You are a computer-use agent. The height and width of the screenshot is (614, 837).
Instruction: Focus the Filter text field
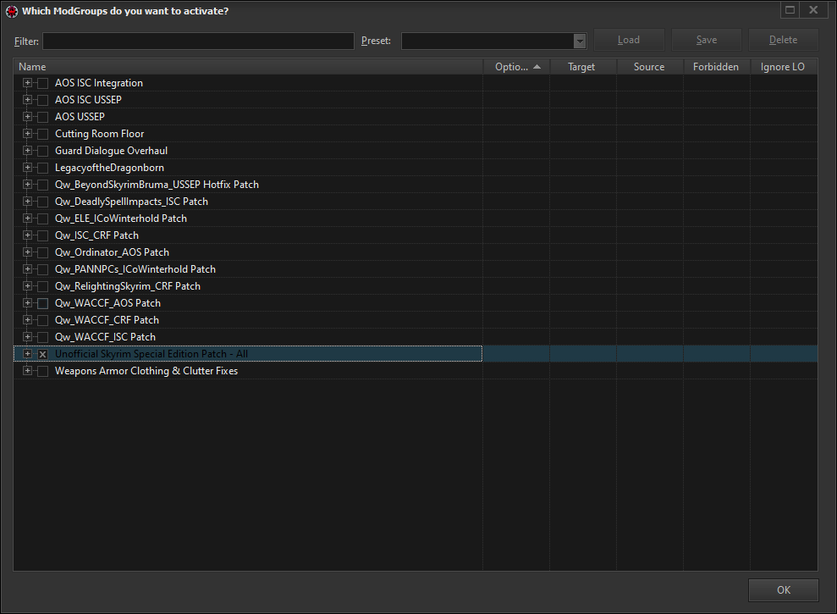[x=198, y=41]
